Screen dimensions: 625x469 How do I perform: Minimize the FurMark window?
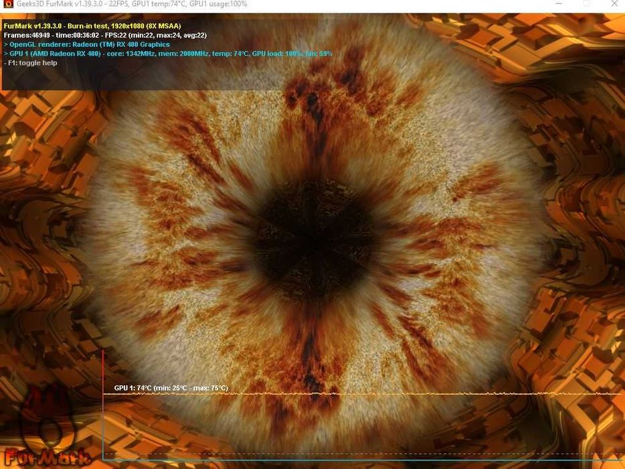[x=559, y=3]
